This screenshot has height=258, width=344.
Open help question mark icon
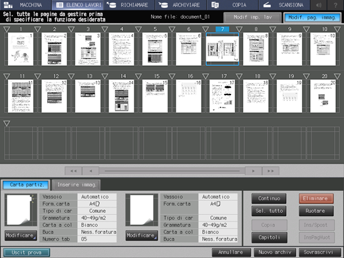pos(335,5)
